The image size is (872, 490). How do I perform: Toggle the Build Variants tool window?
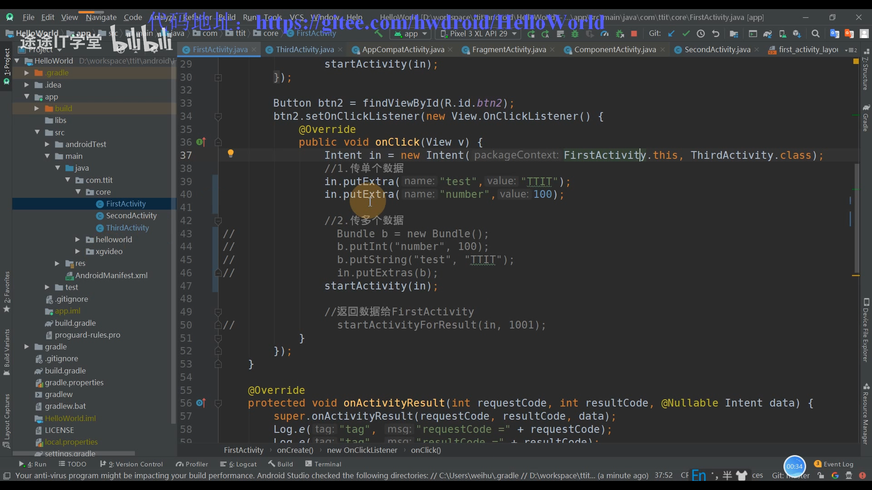pos(6,352)
